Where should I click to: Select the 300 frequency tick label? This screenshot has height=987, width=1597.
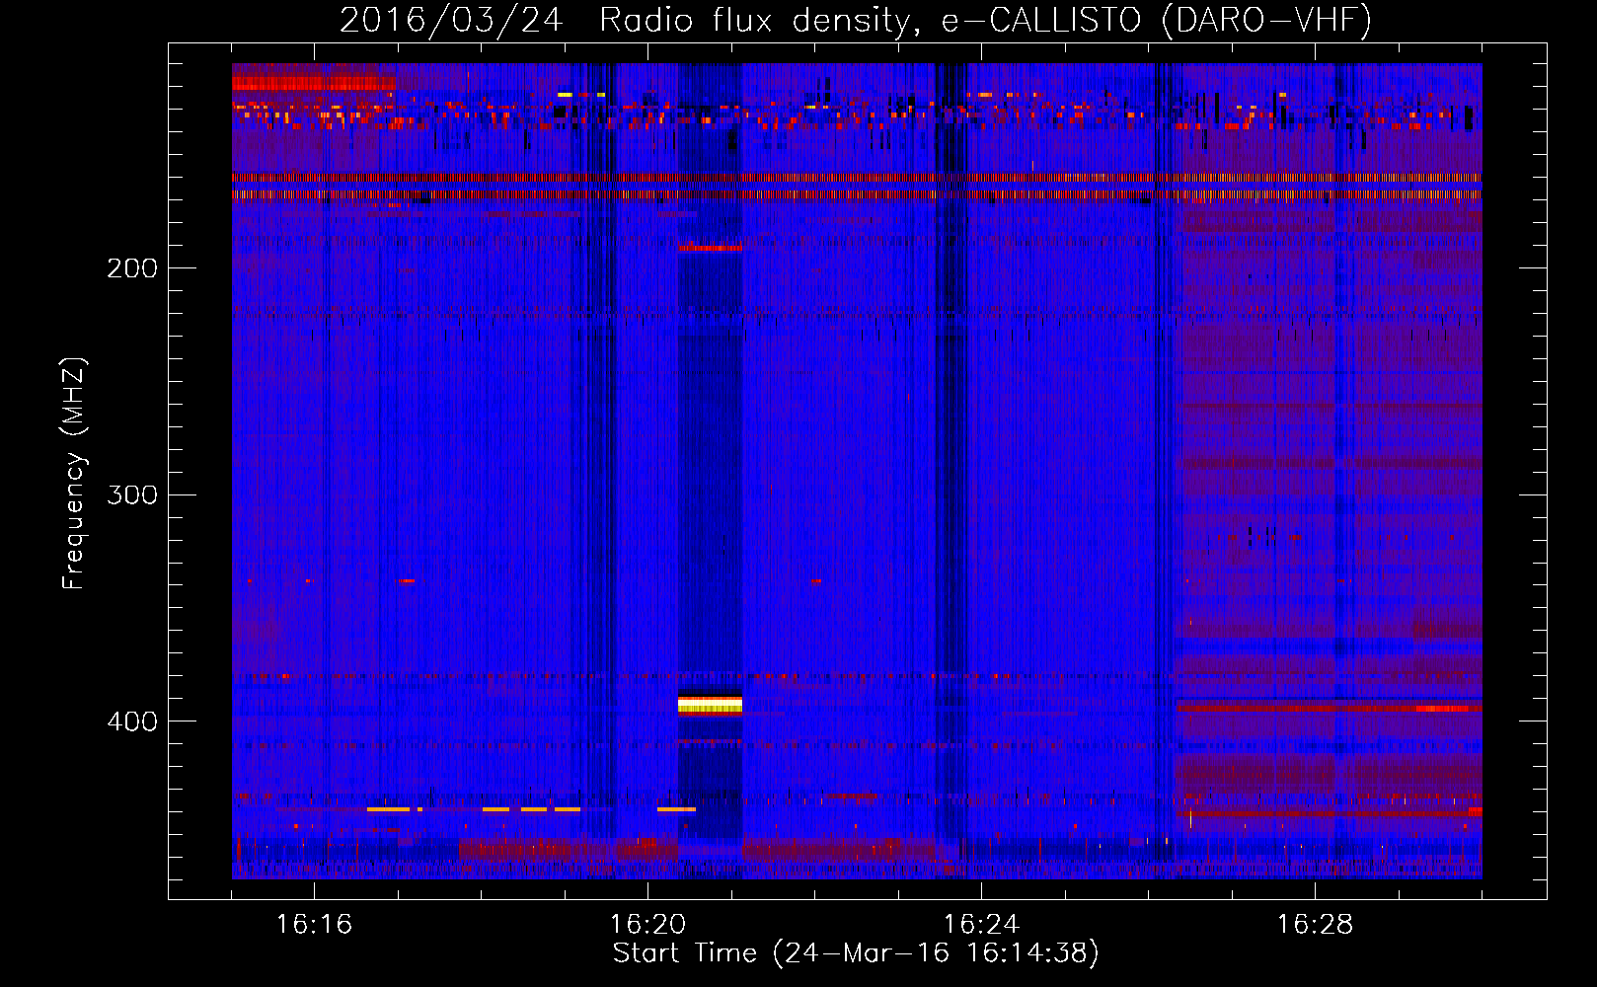point(132,494)
